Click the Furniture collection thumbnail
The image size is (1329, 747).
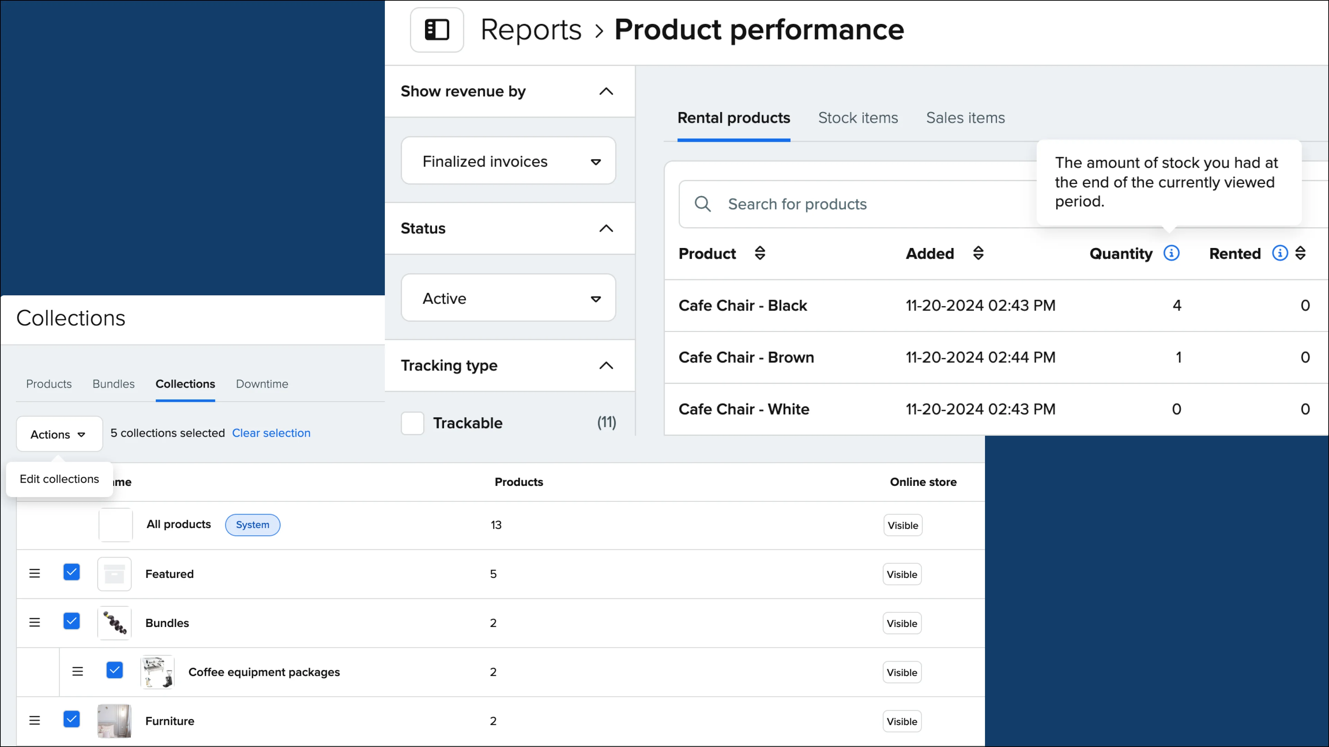[115, 721]
